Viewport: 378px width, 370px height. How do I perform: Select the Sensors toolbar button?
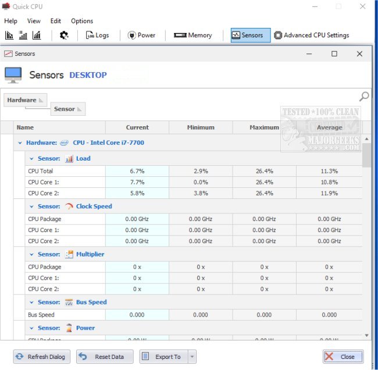click(x=251, y=35)
